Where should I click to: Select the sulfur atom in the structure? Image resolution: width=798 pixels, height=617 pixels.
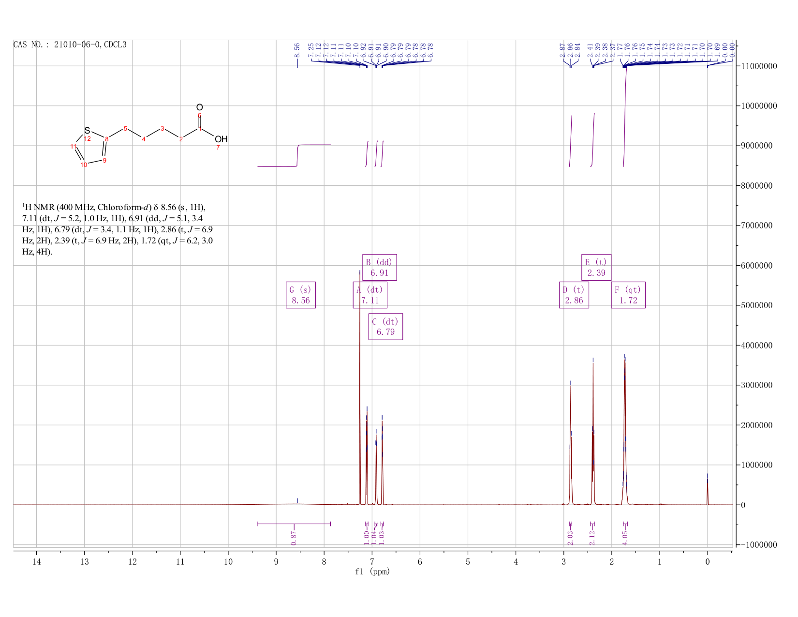click(x=87, y=131)
